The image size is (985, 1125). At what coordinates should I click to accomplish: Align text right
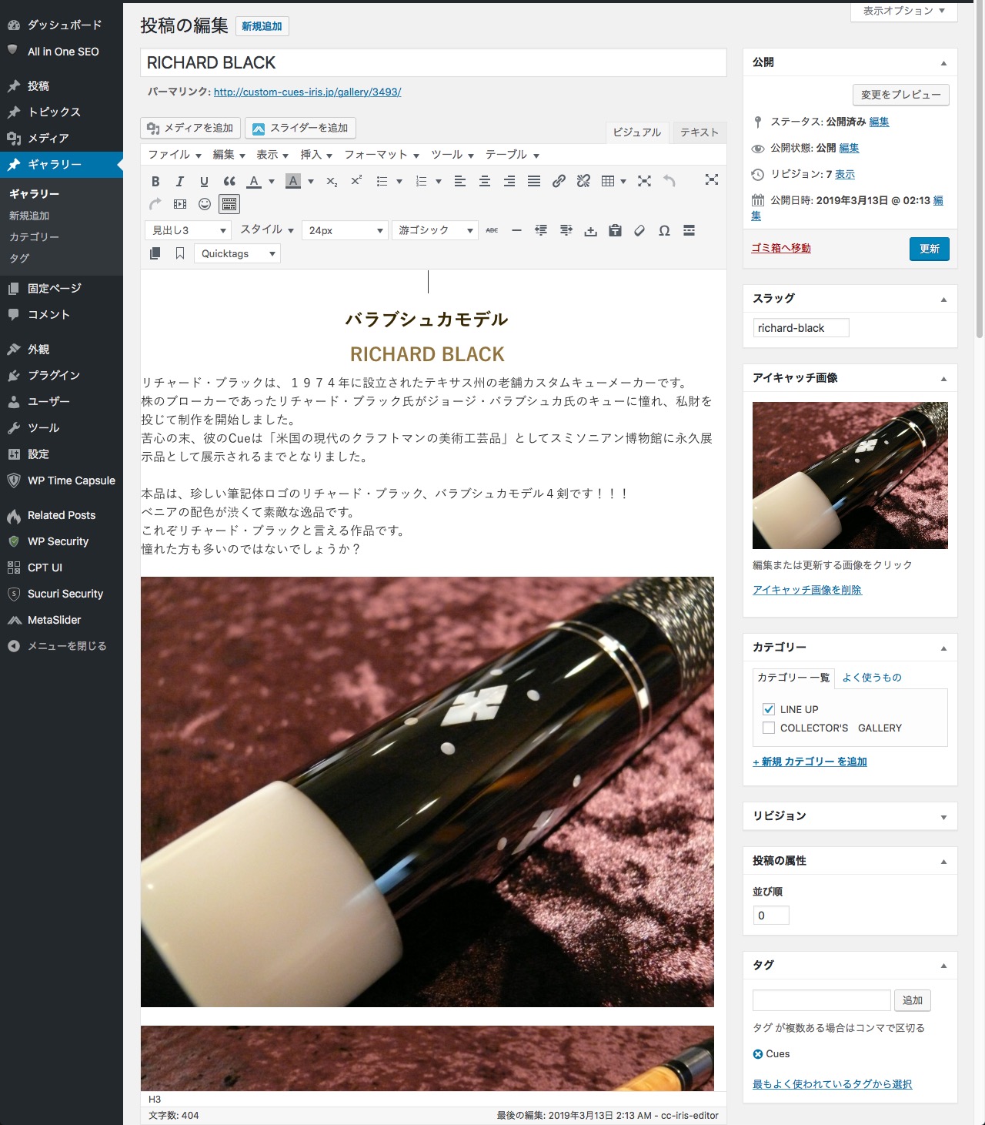click(x=509, y=181)
